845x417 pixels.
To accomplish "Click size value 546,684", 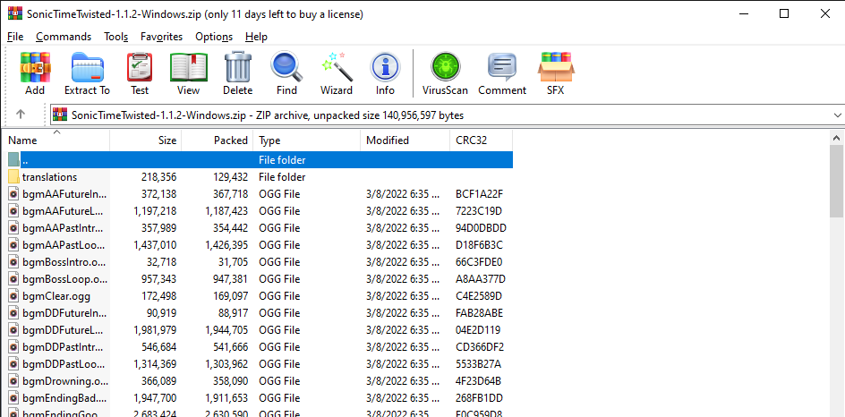I will (x=159, y=347).
